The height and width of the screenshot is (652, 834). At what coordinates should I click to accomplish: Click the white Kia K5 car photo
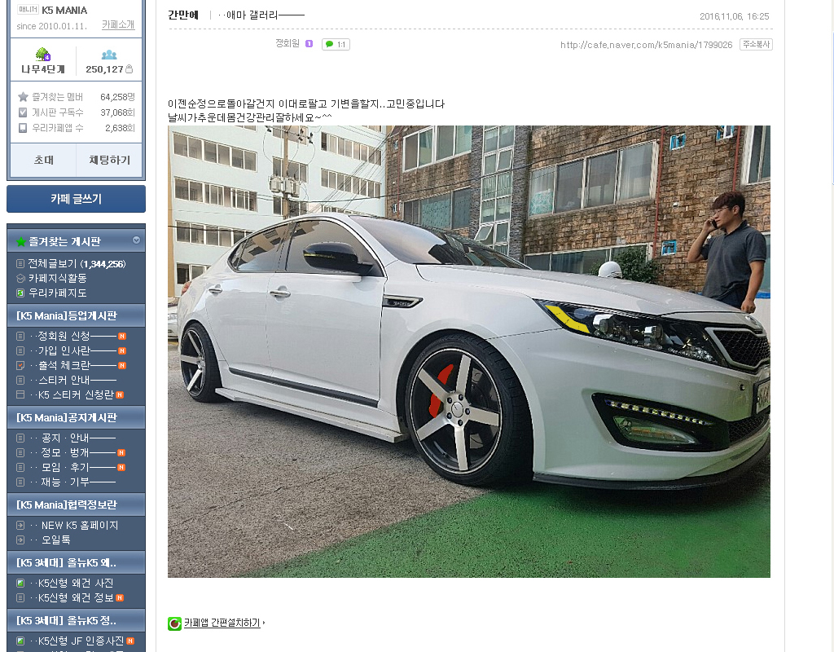click(468, 351)
